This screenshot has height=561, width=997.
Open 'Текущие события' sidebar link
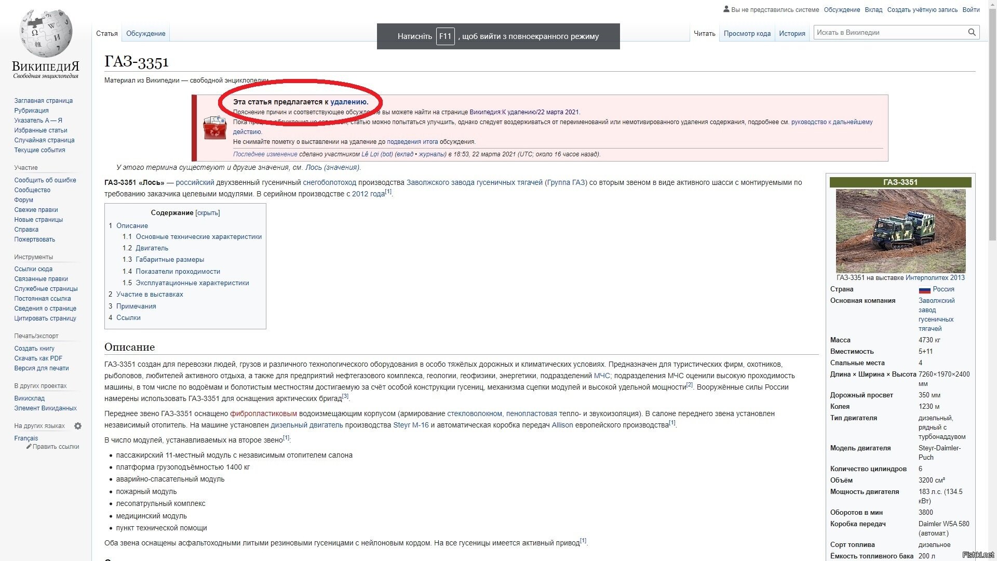tap(40, 150)
